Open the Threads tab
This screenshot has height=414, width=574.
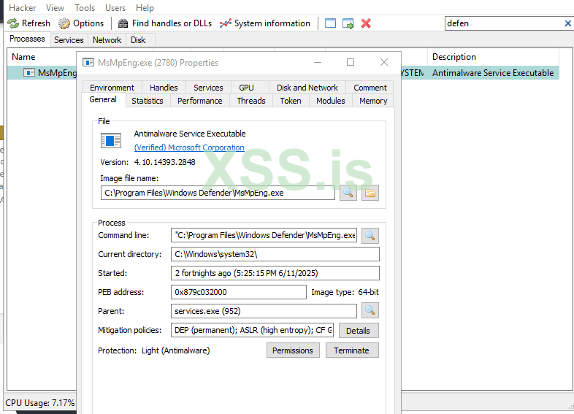pyautogui.click(x=251, y=101)
